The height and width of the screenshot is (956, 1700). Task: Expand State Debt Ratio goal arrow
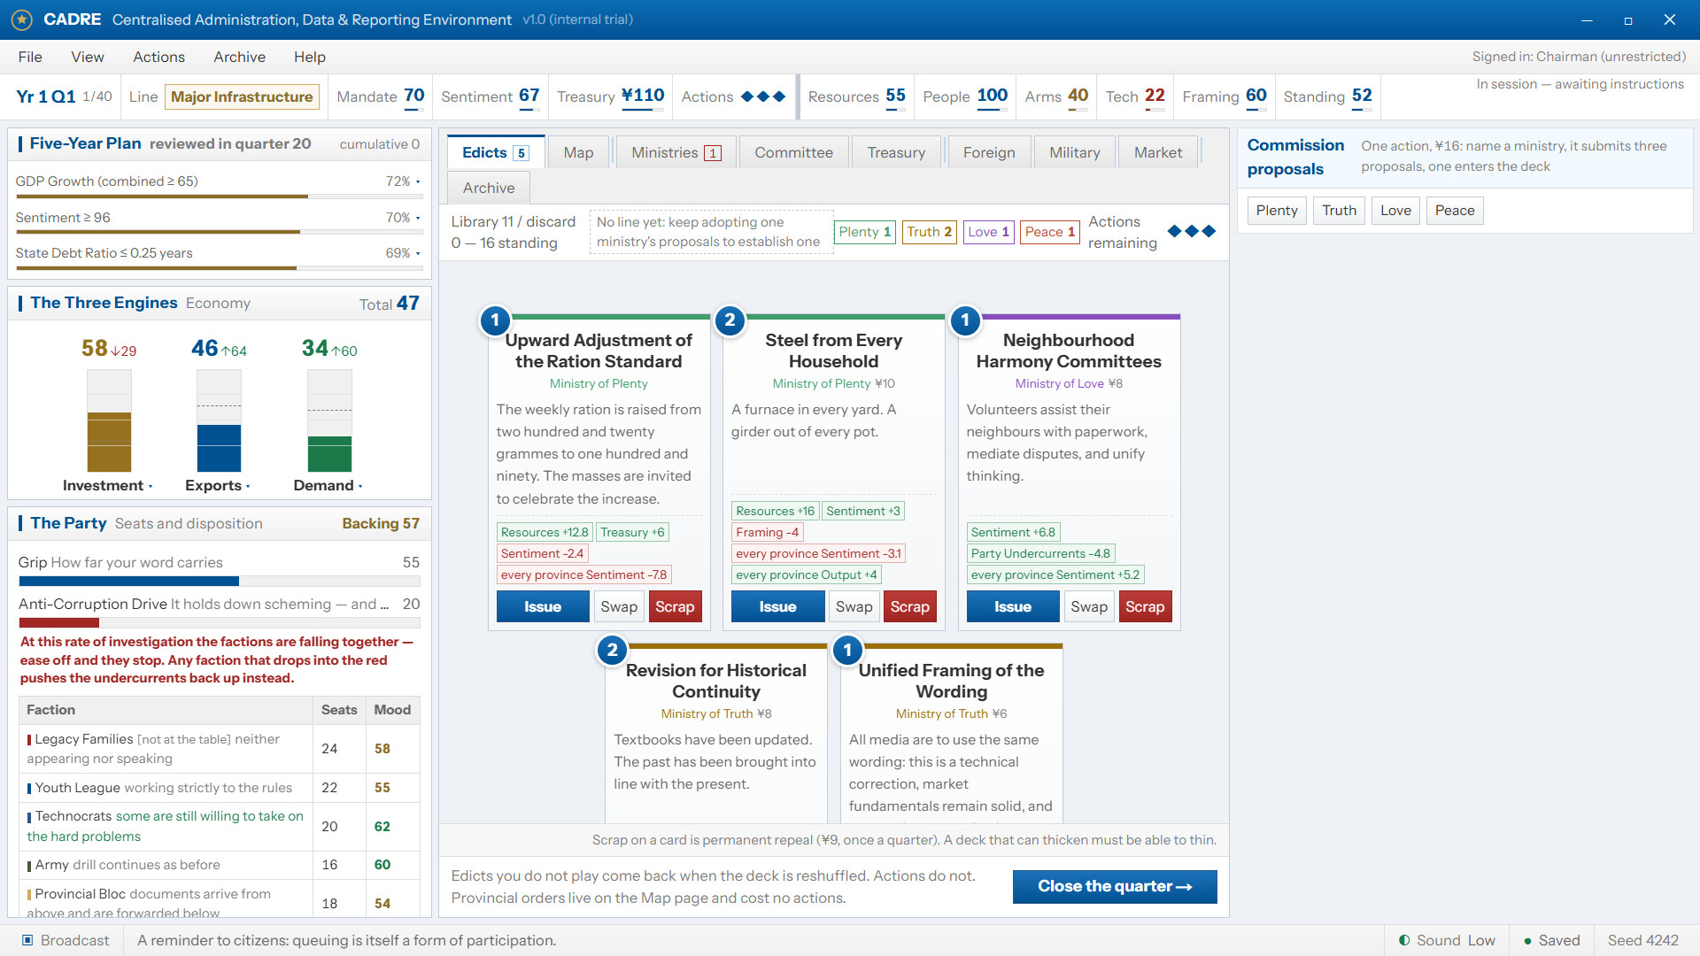pos(418,253)
